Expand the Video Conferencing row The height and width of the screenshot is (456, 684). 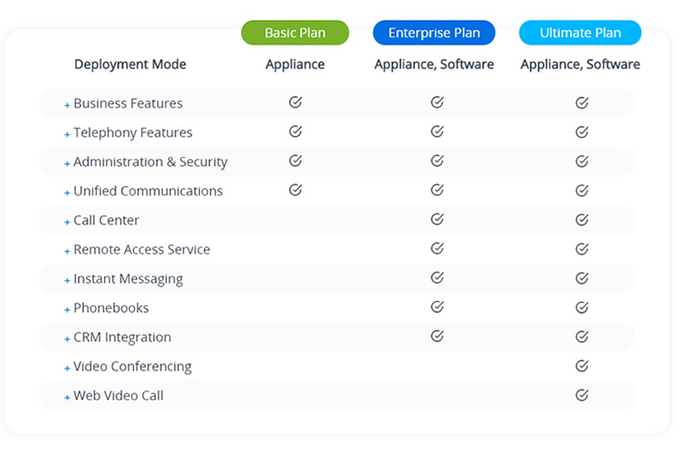[67, 368]
